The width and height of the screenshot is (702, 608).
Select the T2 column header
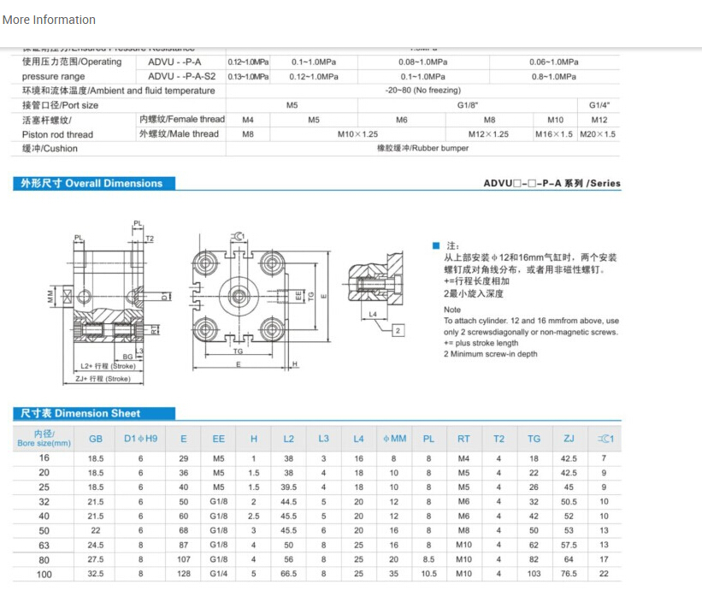(498, 439)
